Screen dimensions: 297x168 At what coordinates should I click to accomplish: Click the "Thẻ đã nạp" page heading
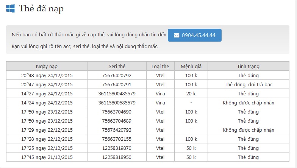pyautogui.click(x=41, y=9)
